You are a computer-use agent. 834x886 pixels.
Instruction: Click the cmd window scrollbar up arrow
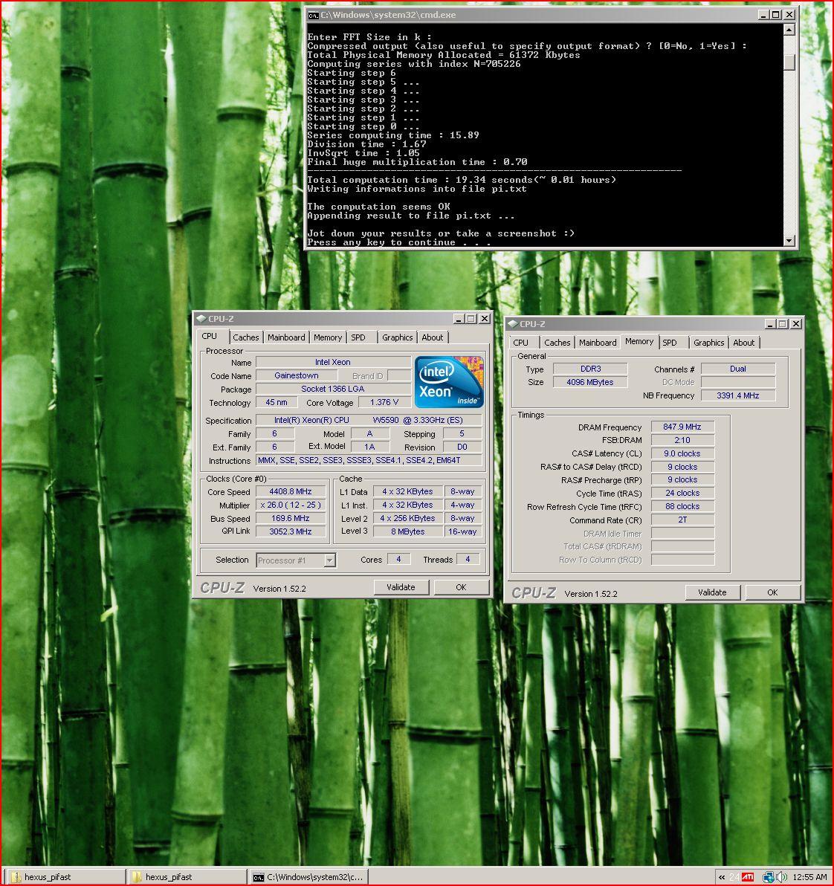(789, 30)
